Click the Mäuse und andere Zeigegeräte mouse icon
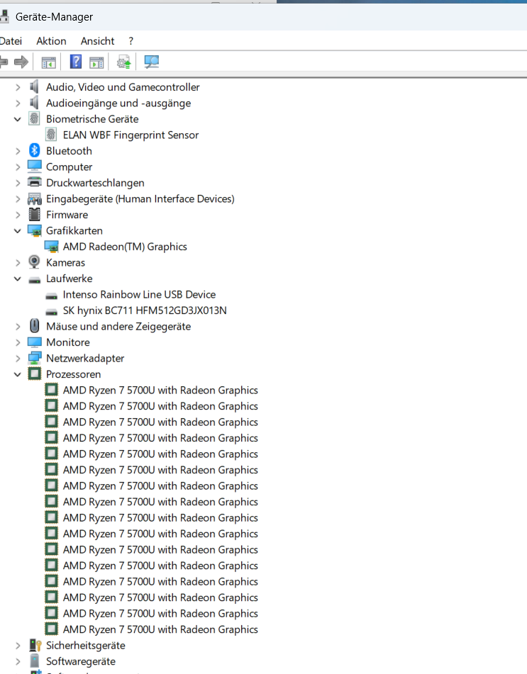This screenshot has height=674, width=527. 35,326
